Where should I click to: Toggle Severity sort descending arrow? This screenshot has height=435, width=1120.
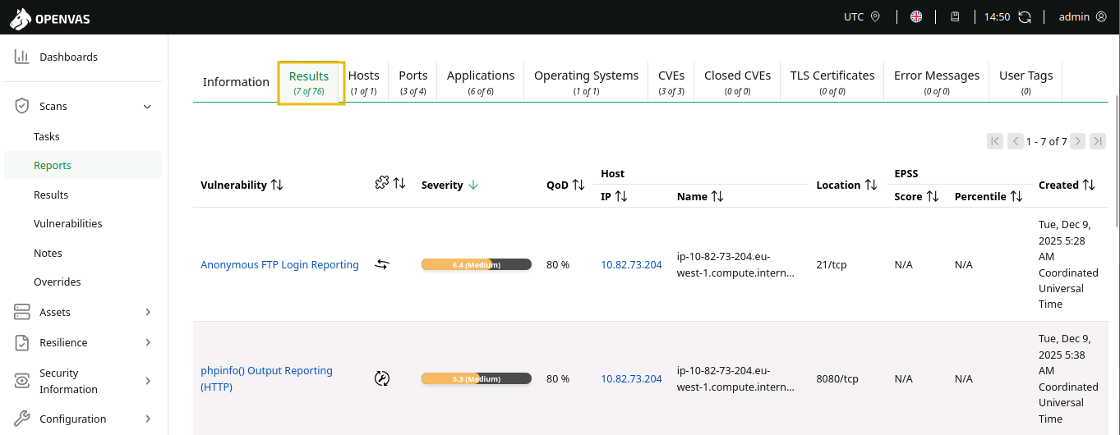pos(473,185)
